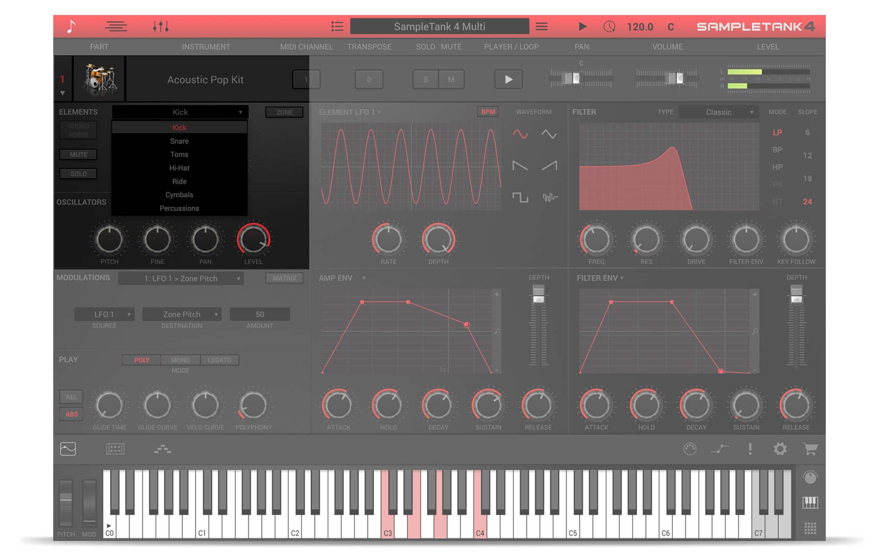This screenshot has height=558, width=878.
Task: Click the MATRIX button in Modulations
Action: coord(285,278)
